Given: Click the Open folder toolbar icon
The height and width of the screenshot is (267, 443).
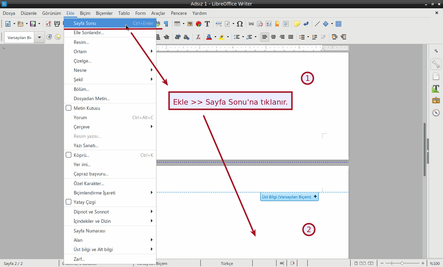Looking at the screenshot, I should click(20, 24).
